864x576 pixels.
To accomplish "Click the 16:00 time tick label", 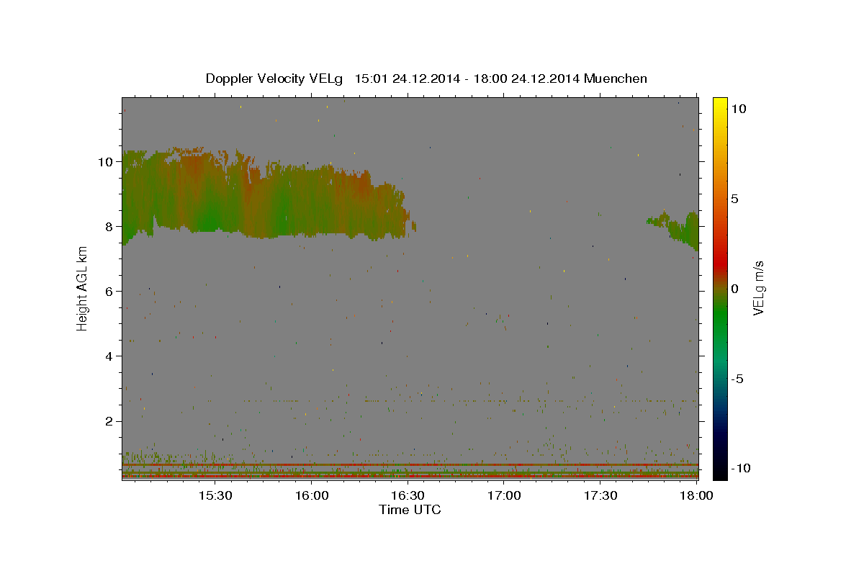I will click(311, 495).
